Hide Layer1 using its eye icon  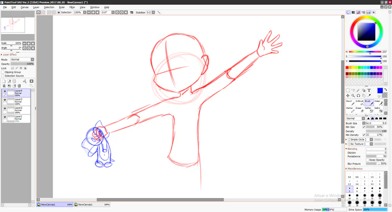click(x=5, y=117)
